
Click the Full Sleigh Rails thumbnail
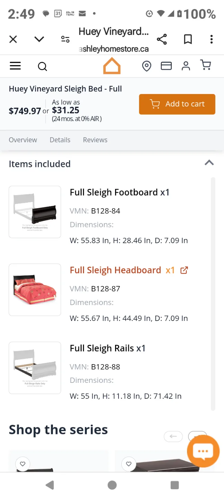(35, 368)
